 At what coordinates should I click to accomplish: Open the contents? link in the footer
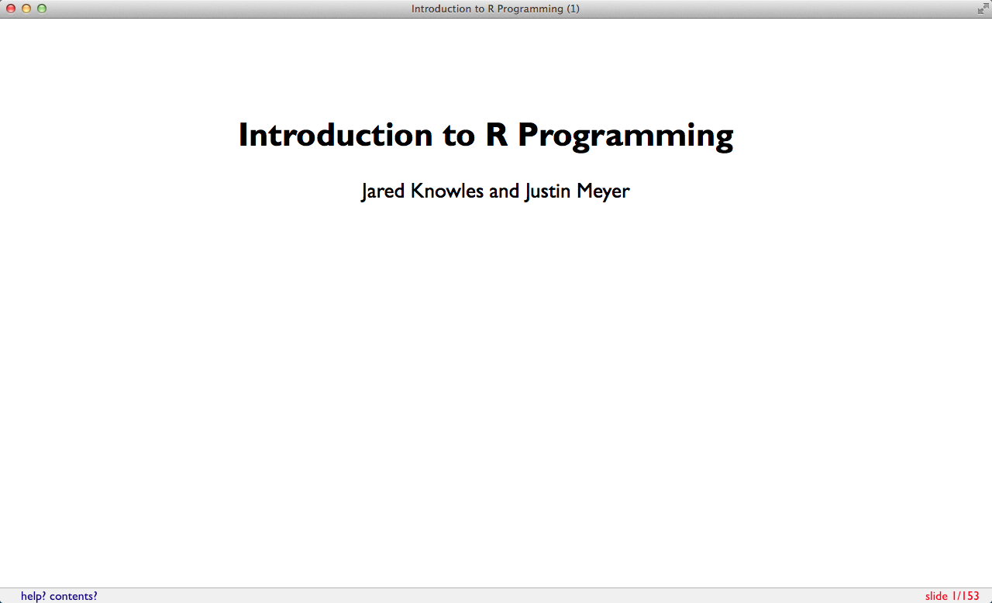(74, 596)
